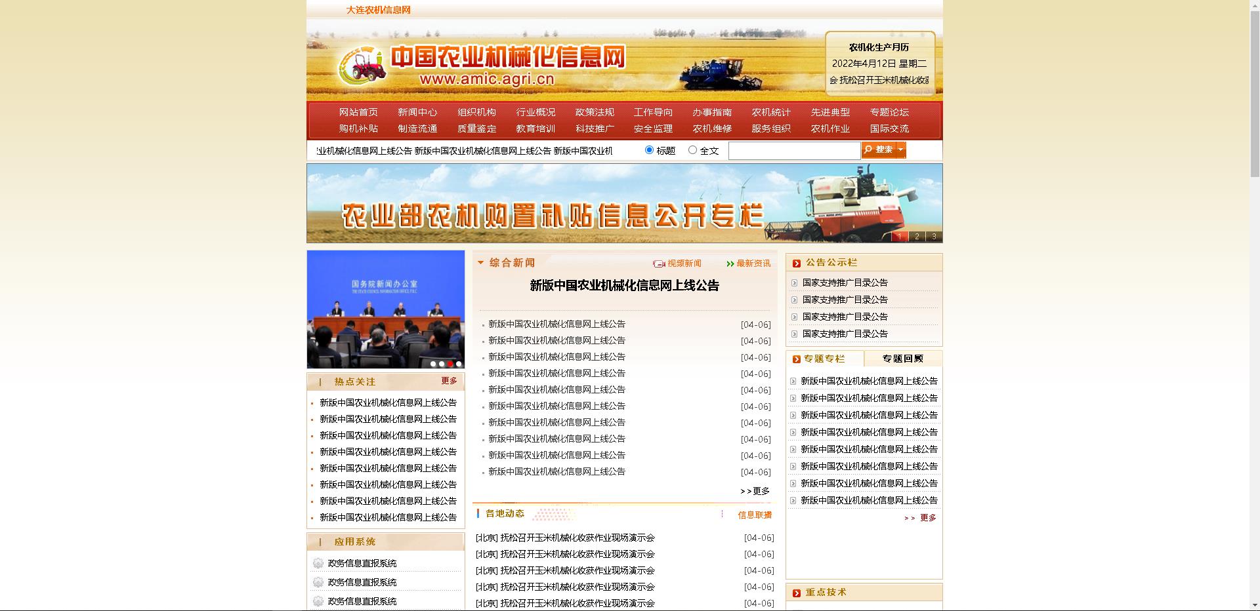Open 专题论坛 in the navigation menu
1260x611 pixels.
coord(889,112)
